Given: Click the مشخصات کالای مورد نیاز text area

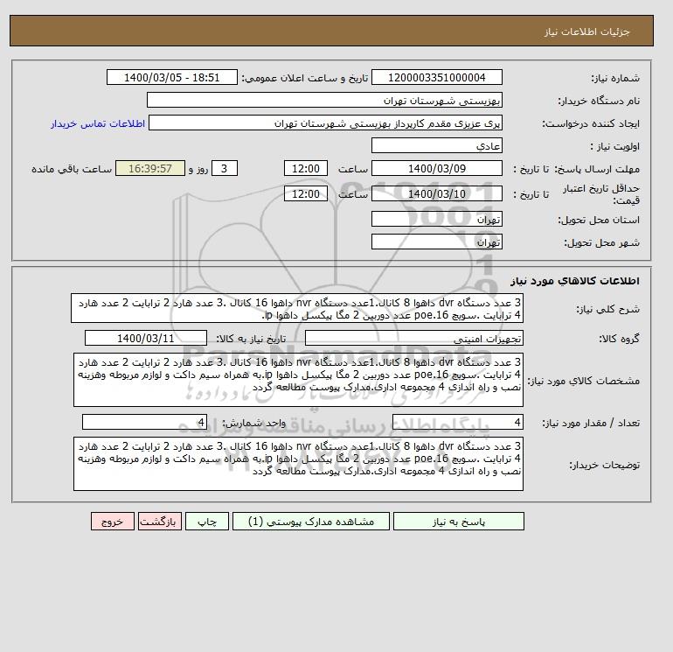Looking at the screenshot, I should point(298,380).
